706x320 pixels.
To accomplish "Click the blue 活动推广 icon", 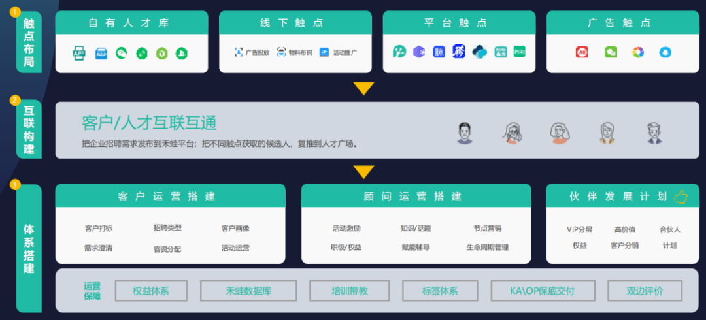I will (x=324, y=52).
